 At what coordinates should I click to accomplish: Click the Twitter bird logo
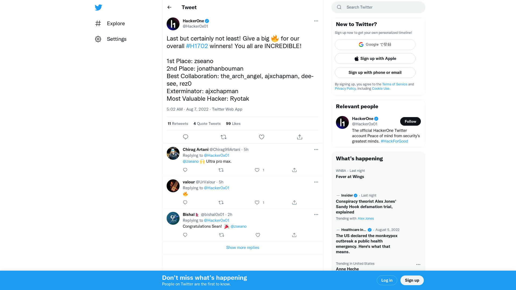pos(98,8)
